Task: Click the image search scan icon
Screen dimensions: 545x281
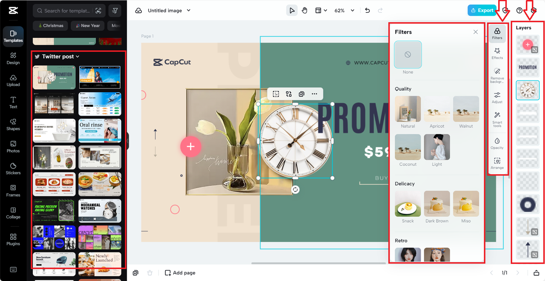Action: pyautogui.click(x=99, y=11)
